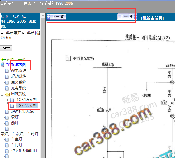The image size is (175, 158).
Task: Click the MPI系统 folder icon
Action: tap(8, 94)
